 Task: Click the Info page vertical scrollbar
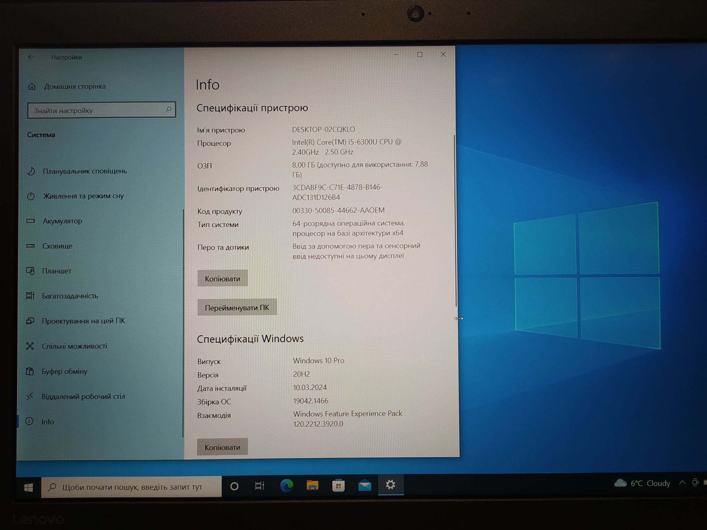tap(455, 221)
